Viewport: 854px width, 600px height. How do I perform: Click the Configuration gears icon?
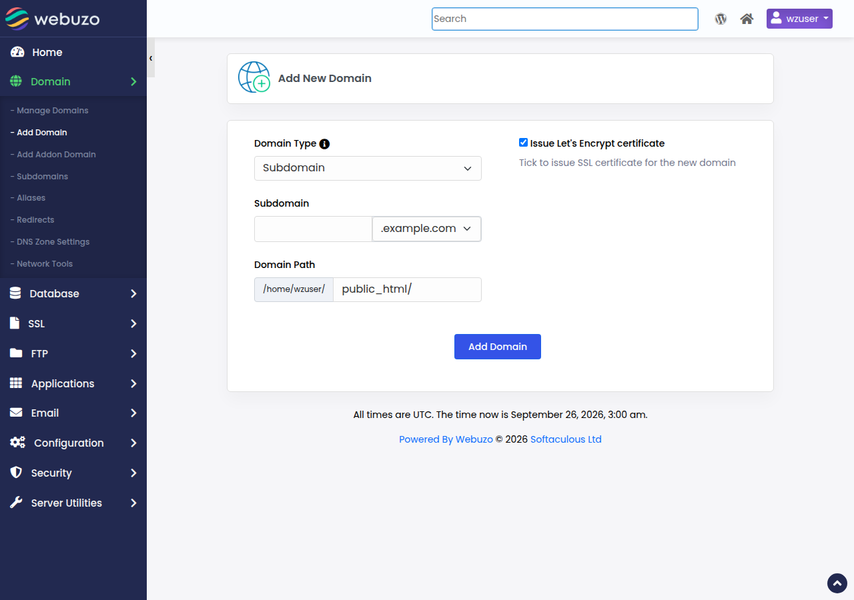point(17,443)
